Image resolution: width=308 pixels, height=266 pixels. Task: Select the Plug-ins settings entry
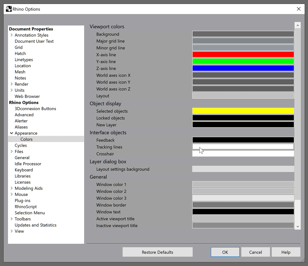click(22, 200)
